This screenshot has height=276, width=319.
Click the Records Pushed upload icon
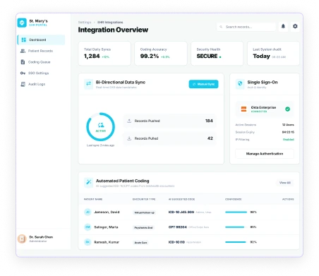click(129, 121)
